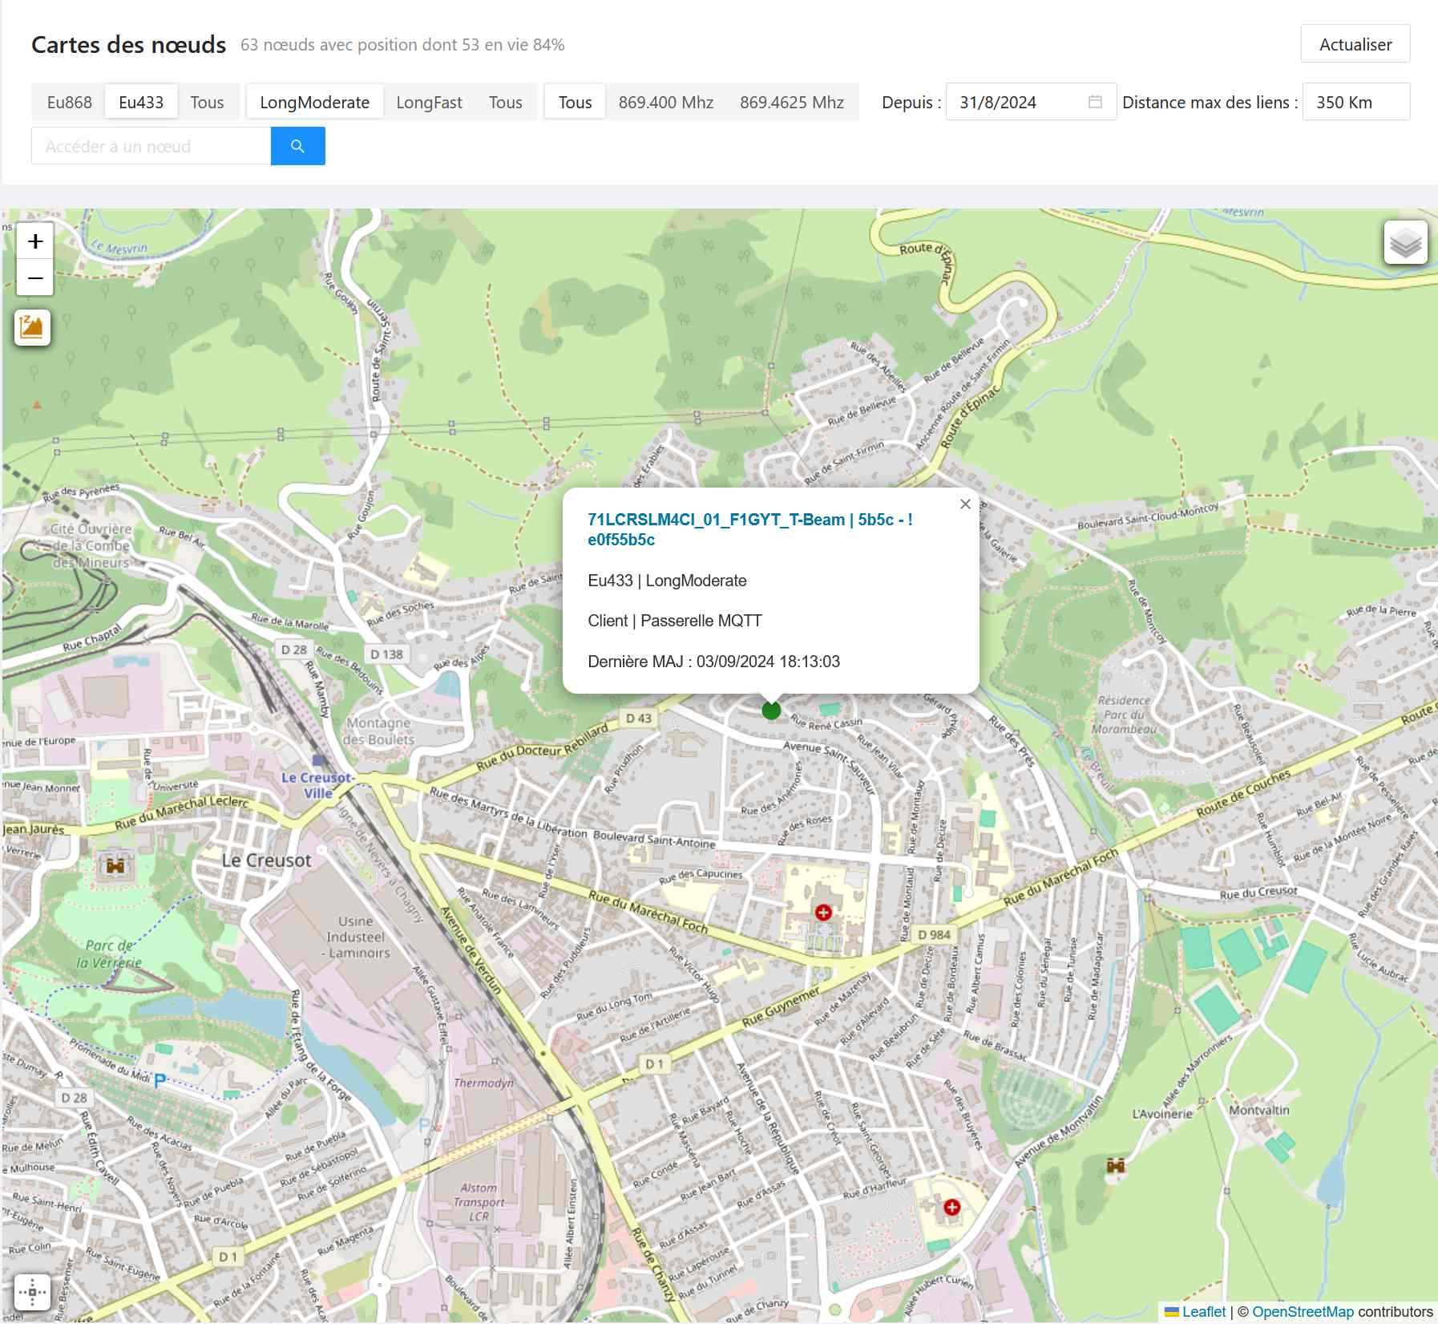1438x1324 pixels.
Task: Click the monument icon near Montvaltin
Action: click(1115, 1165)
